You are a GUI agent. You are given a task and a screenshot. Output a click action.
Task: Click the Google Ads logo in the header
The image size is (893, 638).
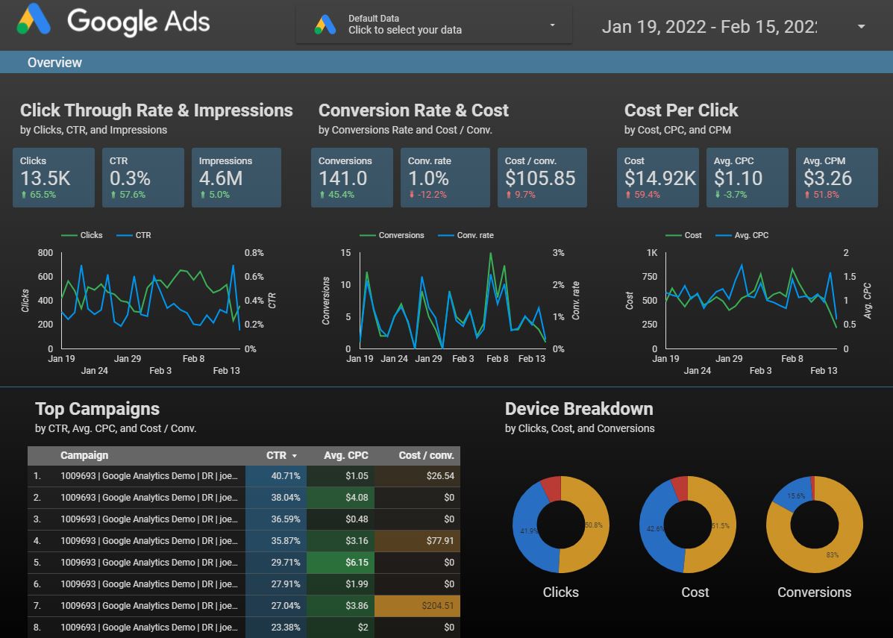(113, 21)
